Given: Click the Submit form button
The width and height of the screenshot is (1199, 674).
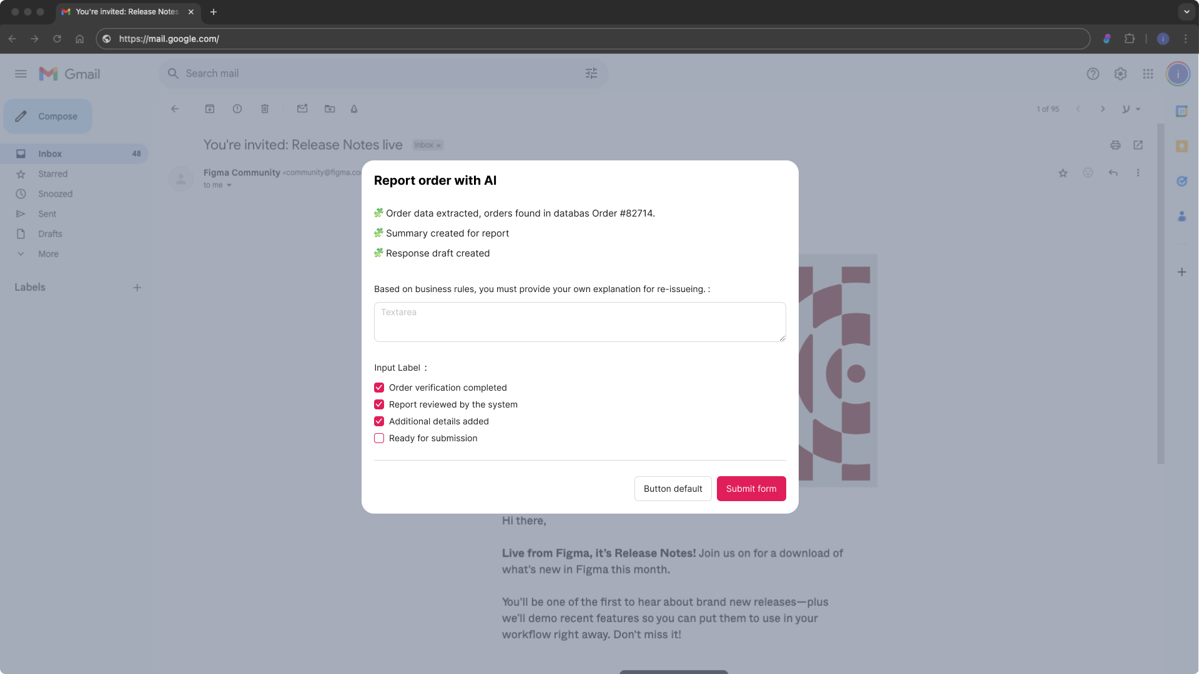Looking at the screenshot, I should pos(751,489).
